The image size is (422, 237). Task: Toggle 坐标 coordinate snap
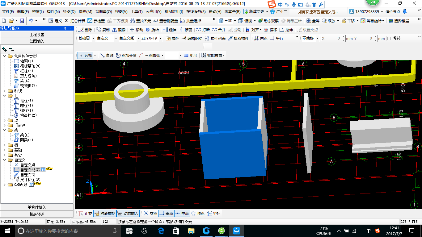coord(213,213)
